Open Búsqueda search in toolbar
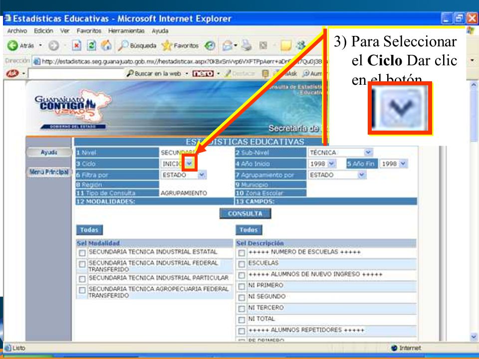This screenshot has width=479, height=359. (137, 46)
